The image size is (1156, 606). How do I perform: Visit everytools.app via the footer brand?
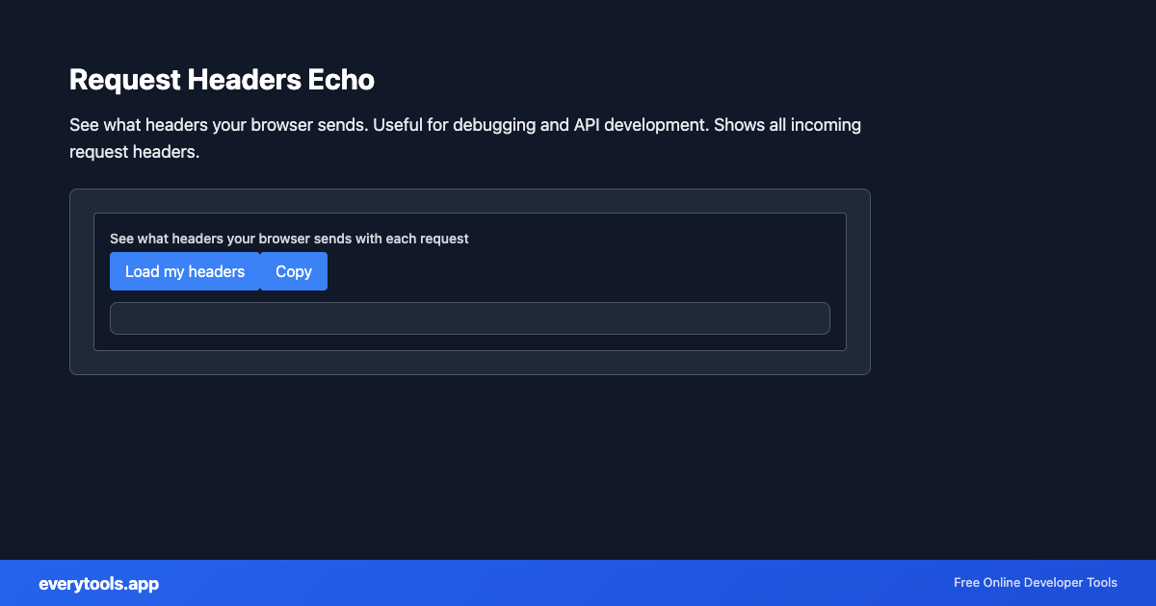pos(98,583)
